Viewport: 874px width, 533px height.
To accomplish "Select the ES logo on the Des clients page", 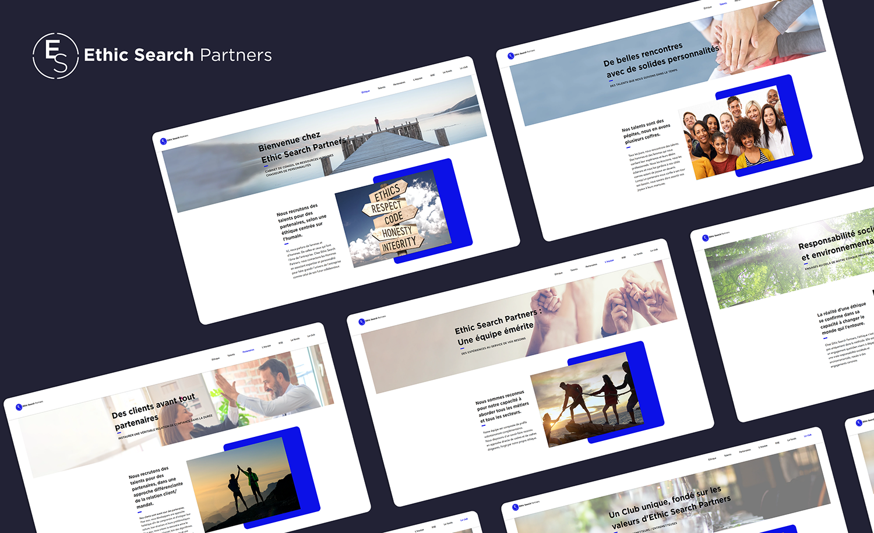I will 19,406.
